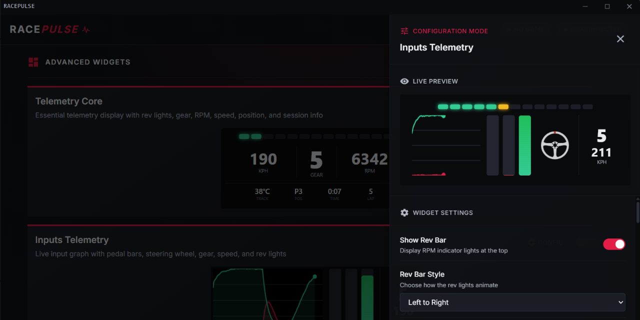The width and height of the screenshot is (640, 320).
Task: Toggle the eye icon beside LIVE PREVIEW
Action: (404, 81)
